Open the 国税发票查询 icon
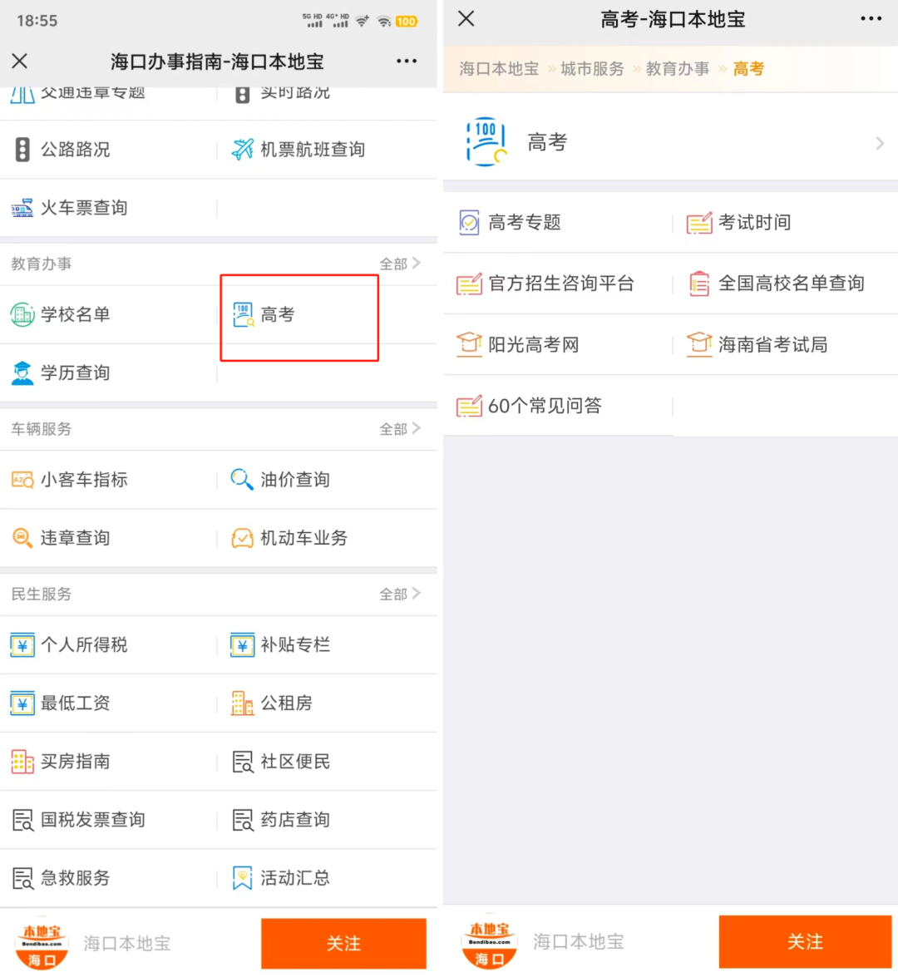Viewport: 898px width, 977px height. click(23, 820)
